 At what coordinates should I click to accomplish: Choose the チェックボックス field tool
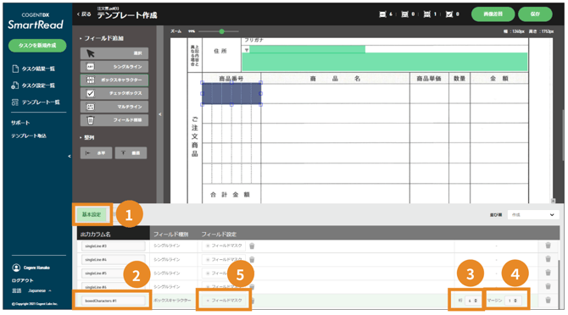pos(114,93)
